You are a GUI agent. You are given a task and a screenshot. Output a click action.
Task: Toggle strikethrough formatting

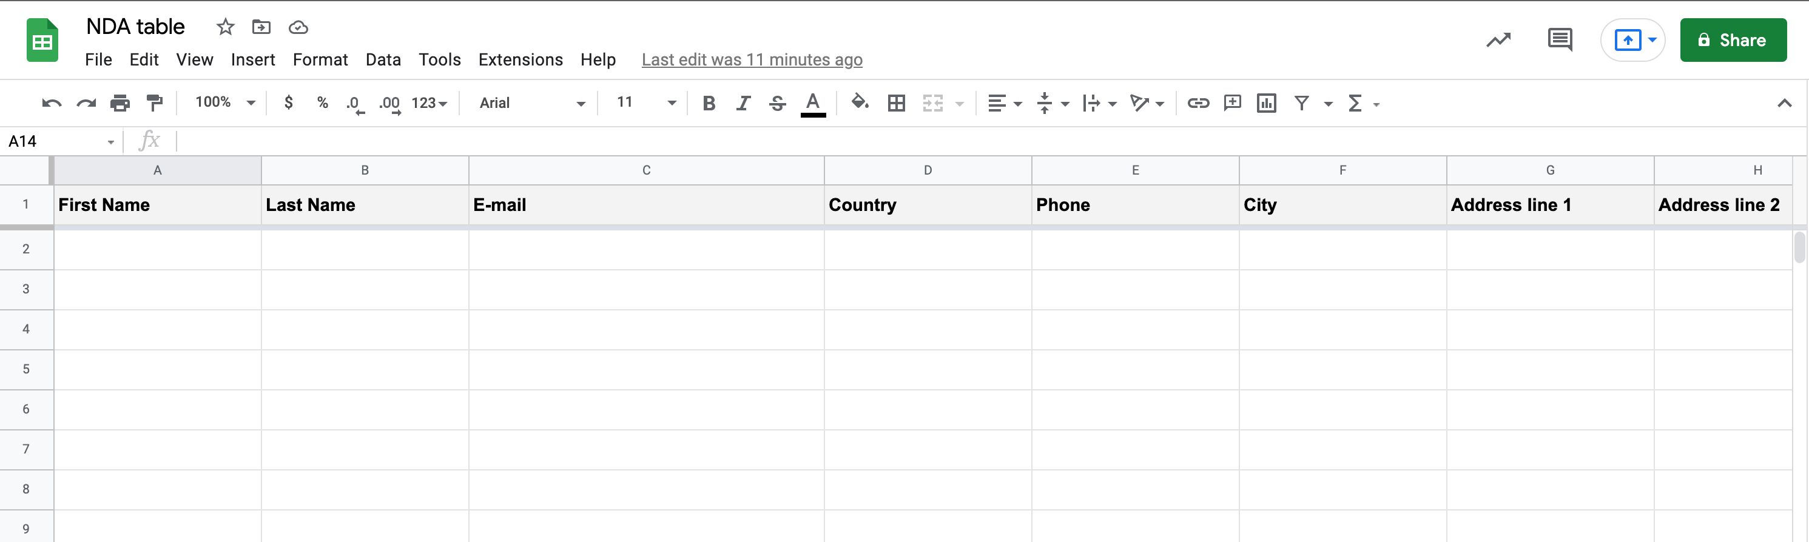tap(777, 103)
